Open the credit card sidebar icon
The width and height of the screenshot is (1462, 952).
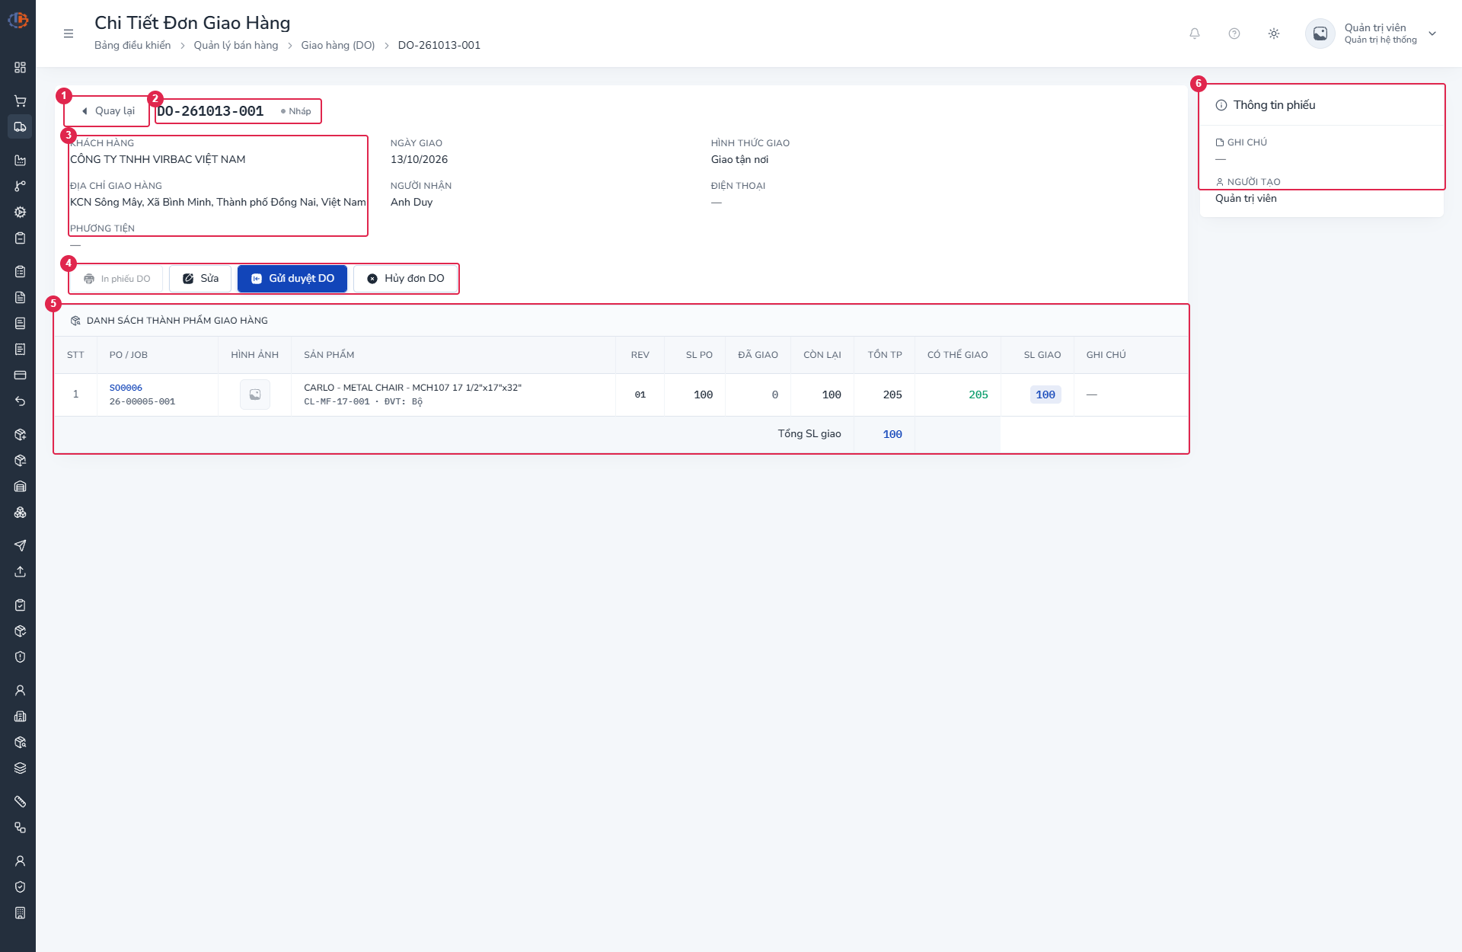point(21,375)
